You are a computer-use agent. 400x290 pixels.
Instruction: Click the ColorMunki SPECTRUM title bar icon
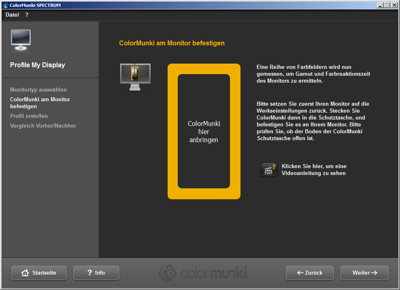tap(6, 5)
